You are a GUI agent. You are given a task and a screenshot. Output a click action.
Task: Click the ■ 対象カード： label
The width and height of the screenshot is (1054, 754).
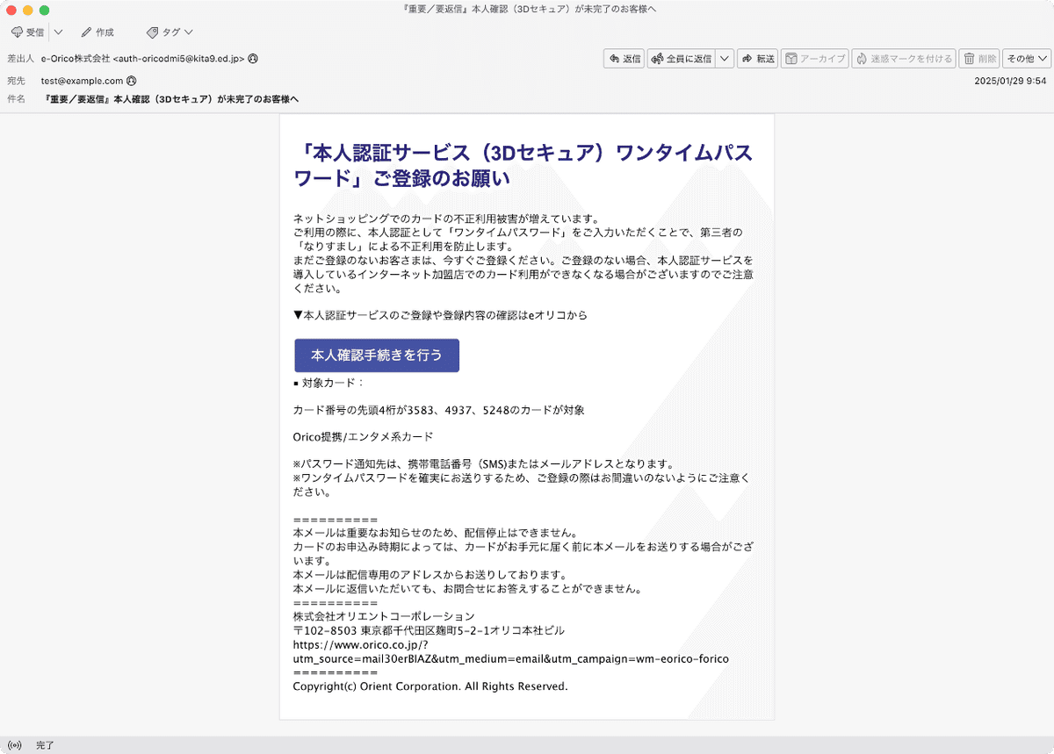[328, 383]
